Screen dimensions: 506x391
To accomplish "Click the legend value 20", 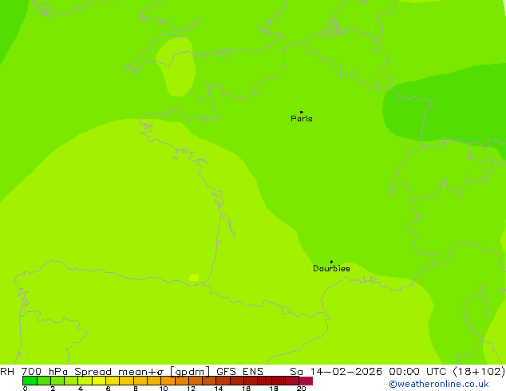I will coord(302,389).
